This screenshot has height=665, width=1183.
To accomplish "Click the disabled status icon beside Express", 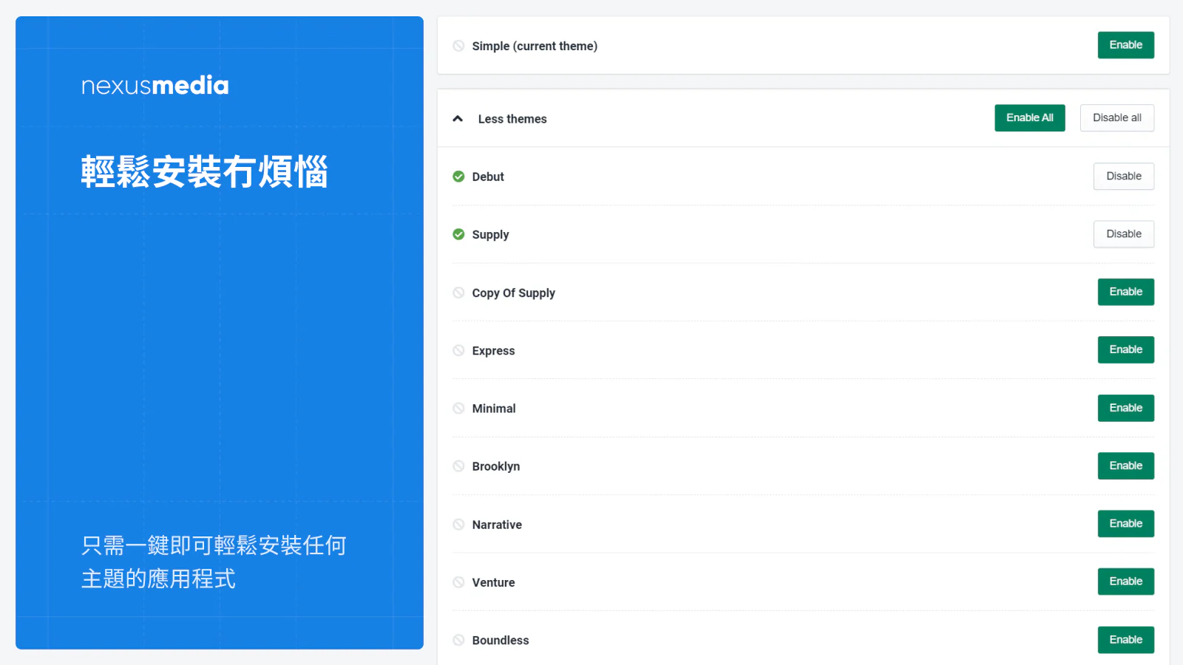I will (x=458, y=350).
